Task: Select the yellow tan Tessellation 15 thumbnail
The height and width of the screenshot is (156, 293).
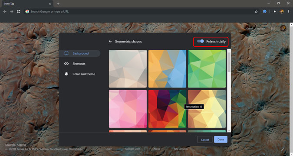Action: point(207,109)
